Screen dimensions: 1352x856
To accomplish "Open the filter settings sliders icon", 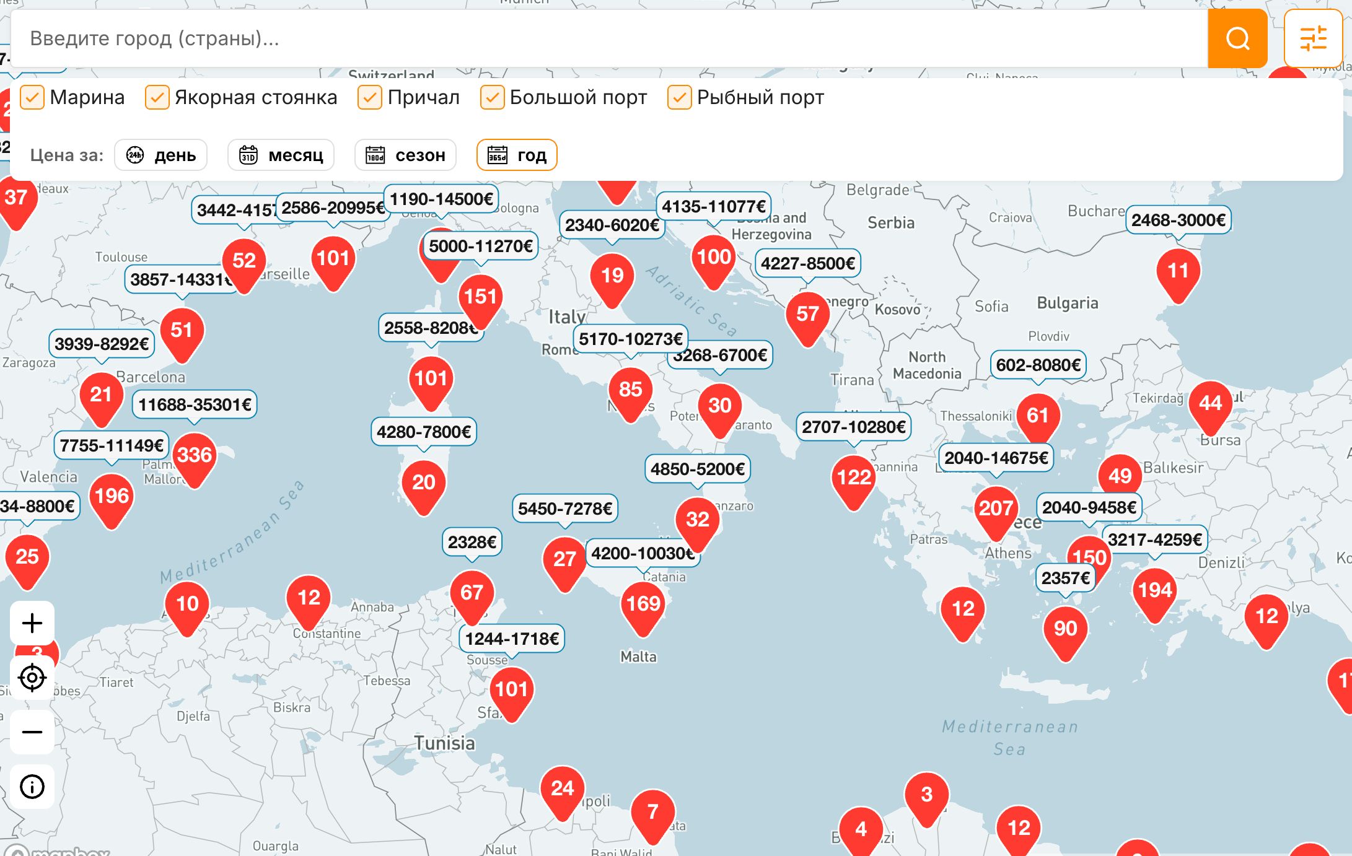I will [x=1313, y=38].
